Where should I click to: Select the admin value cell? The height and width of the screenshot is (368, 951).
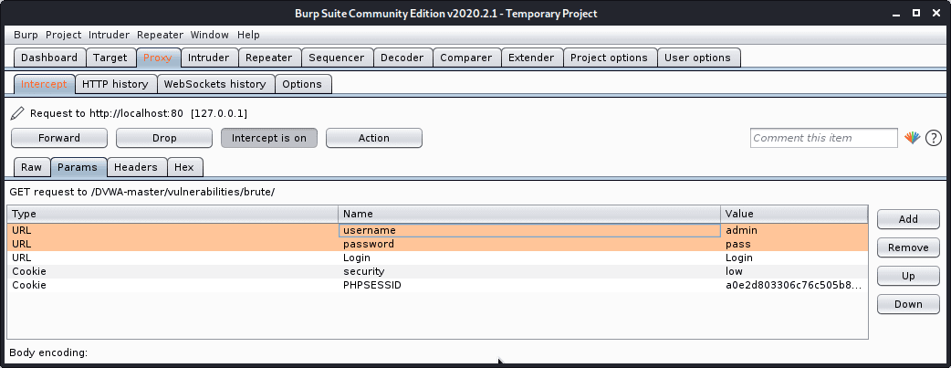tap(795, 230)
